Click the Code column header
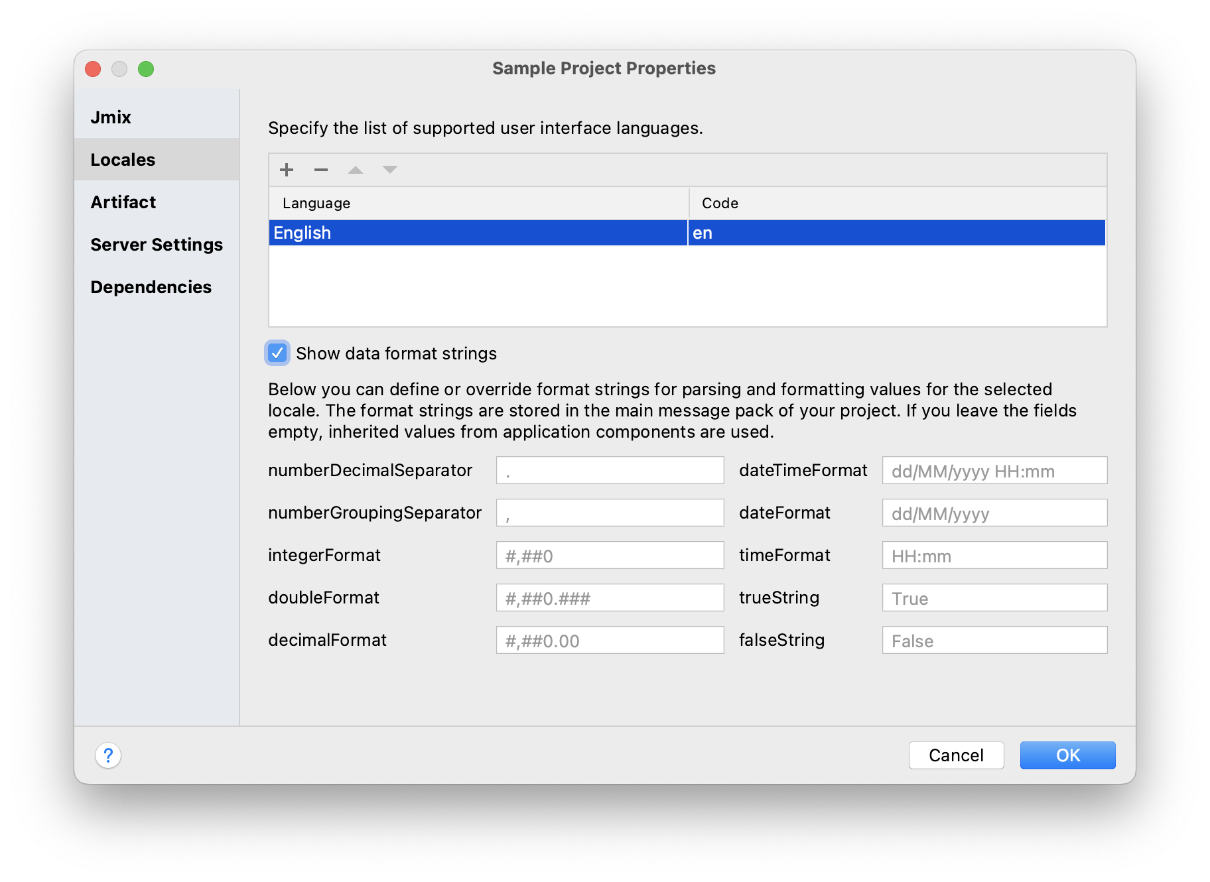This screenshot has width=1210, height=882. tap(898, 203)
